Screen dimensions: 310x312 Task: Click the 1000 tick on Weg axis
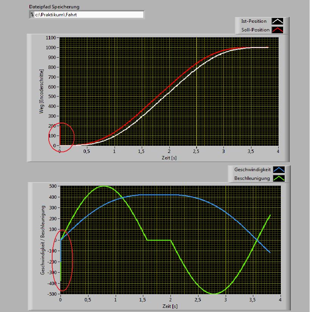click(51, 48)
